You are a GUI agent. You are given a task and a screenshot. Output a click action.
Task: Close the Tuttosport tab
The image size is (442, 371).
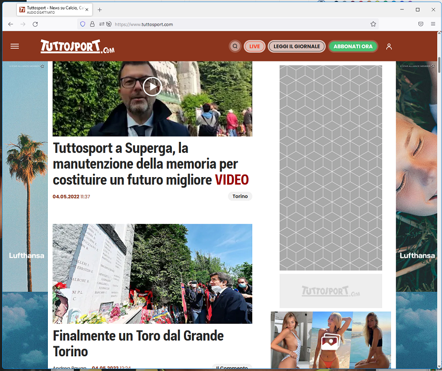[x=87, y=10]
